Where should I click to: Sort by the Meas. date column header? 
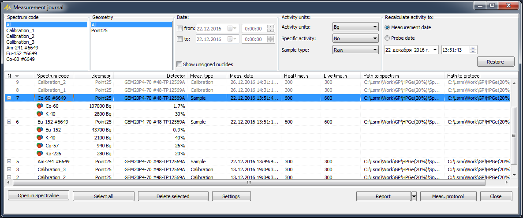pyautogui.click(x=254, y=76)
